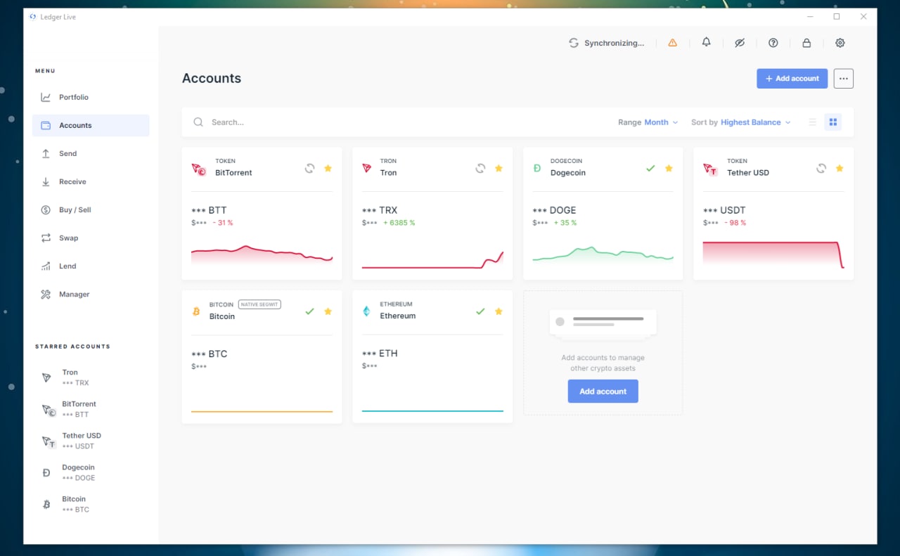Open starred account BitTorrent
Image resolution: width=900 pixels, height=556 pixels.
pyautogui.click(x=91, y=409)
